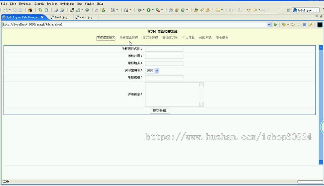
Task: Open the File menu
Action: pos(4,4)
